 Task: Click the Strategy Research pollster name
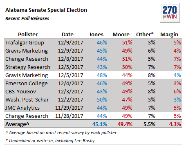(28, 67)
